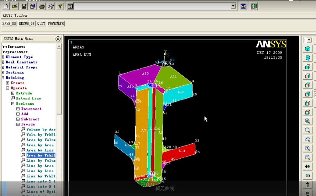Select Line by WrkPlane option

(41, 176)
